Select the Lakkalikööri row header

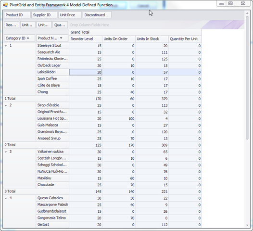(52, 72)
